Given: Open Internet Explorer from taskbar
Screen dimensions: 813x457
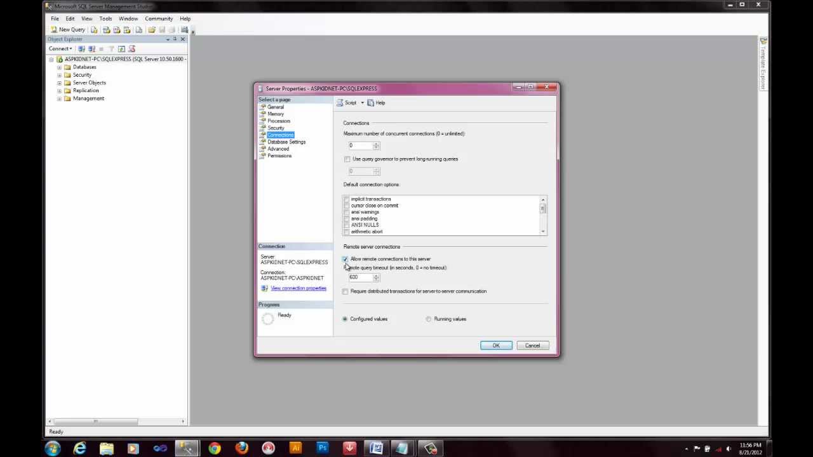Looking at the screenshot, I should coord(79,448).
